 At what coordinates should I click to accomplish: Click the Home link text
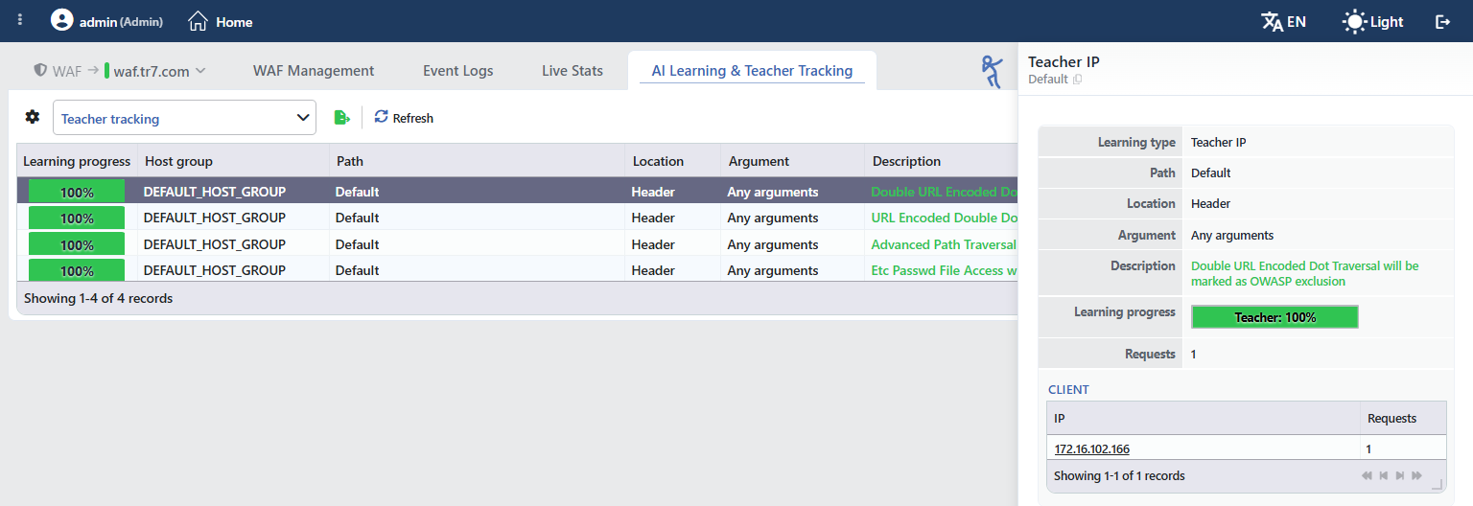pos(234,22)
